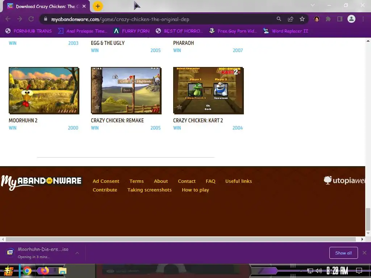Open the notification center icon

359,271
